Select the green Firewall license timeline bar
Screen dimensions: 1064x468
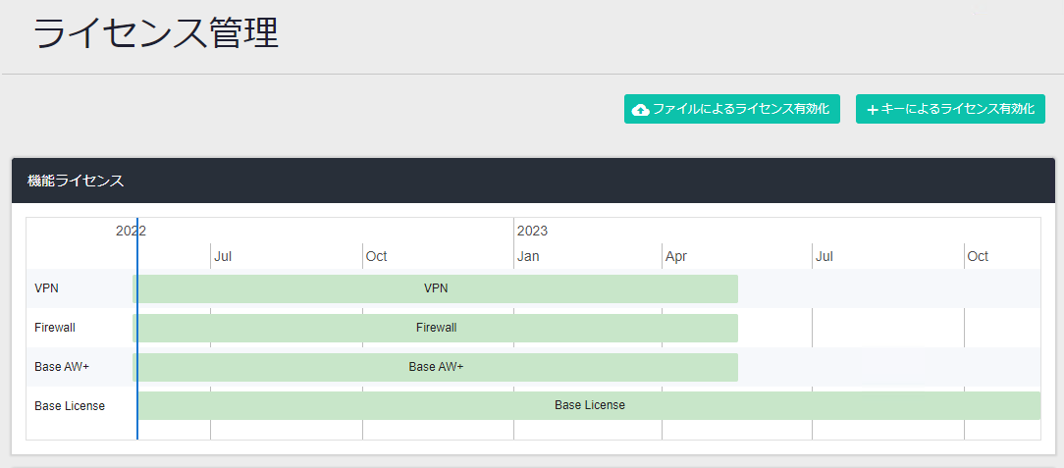[435, 328]
